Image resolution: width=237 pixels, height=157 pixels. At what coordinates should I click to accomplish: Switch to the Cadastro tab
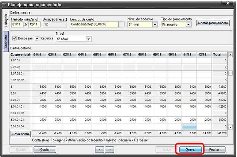(x=6, y=42)
